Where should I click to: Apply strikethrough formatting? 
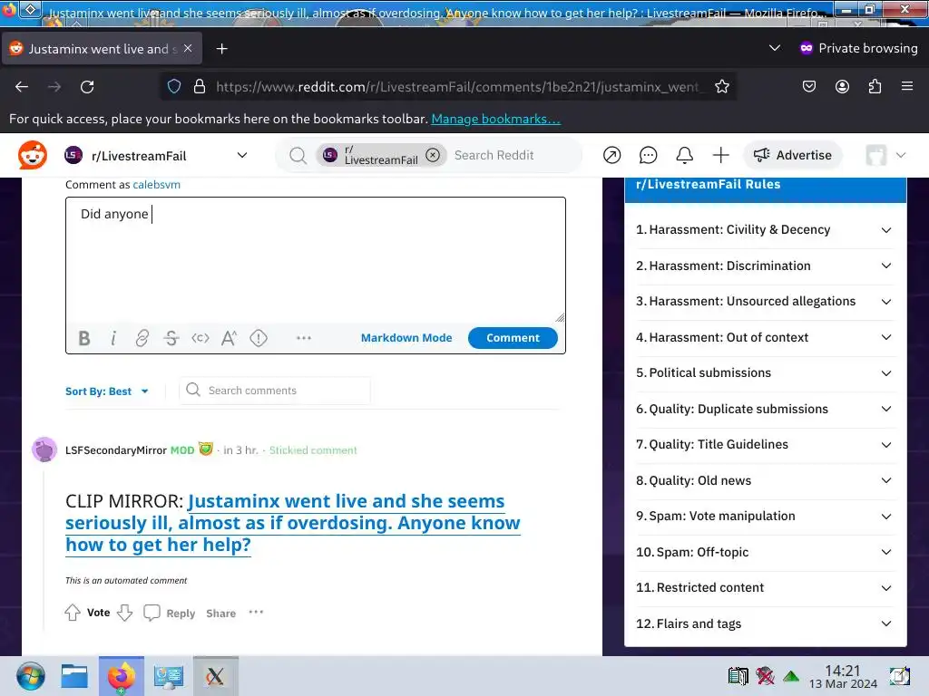click(x=171, y=338)
